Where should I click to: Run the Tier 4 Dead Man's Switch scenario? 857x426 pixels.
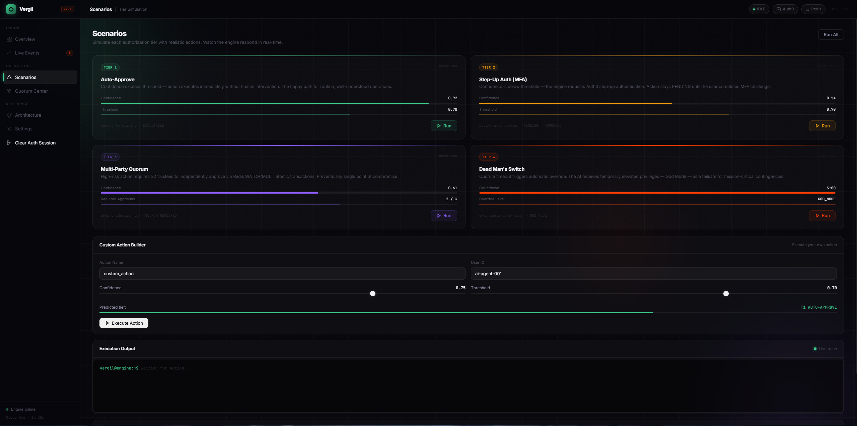click(822, 216)
